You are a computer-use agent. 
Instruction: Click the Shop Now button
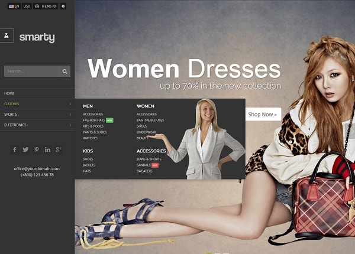point(262,114)
